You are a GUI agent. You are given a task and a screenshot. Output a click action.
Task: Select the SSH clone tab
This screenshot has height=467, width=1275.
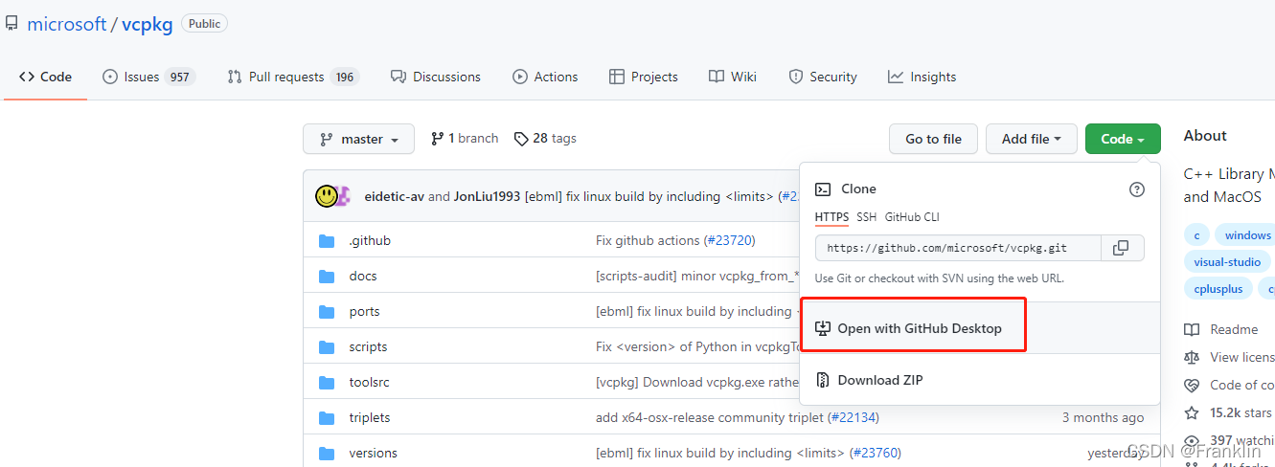pos(866,217)
